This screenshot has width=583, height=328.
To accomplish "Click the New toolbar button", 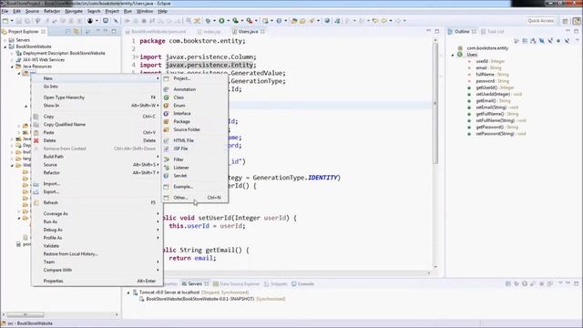I will [5, 21].
